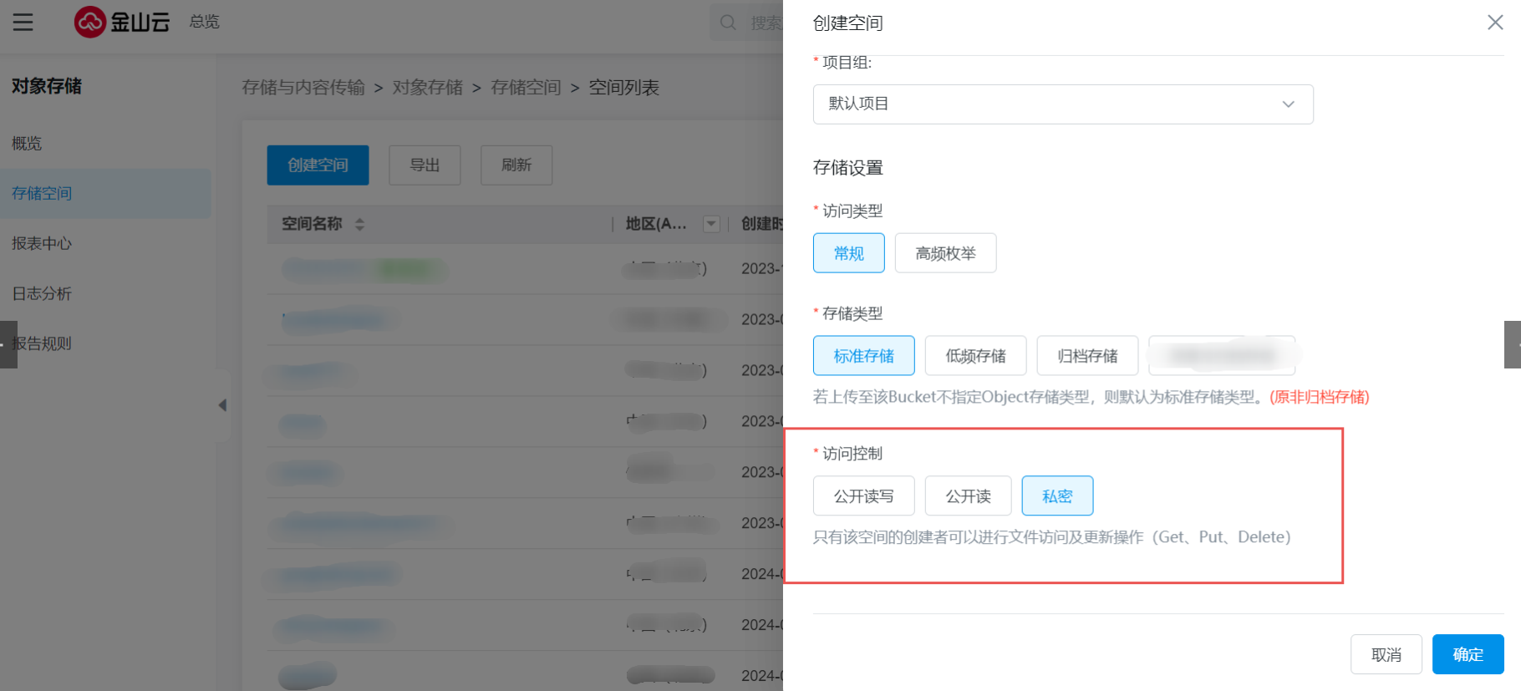Choose 低频存储 storage type
The height and width of the screenshot is (691, 1521).
pos(975,356)
